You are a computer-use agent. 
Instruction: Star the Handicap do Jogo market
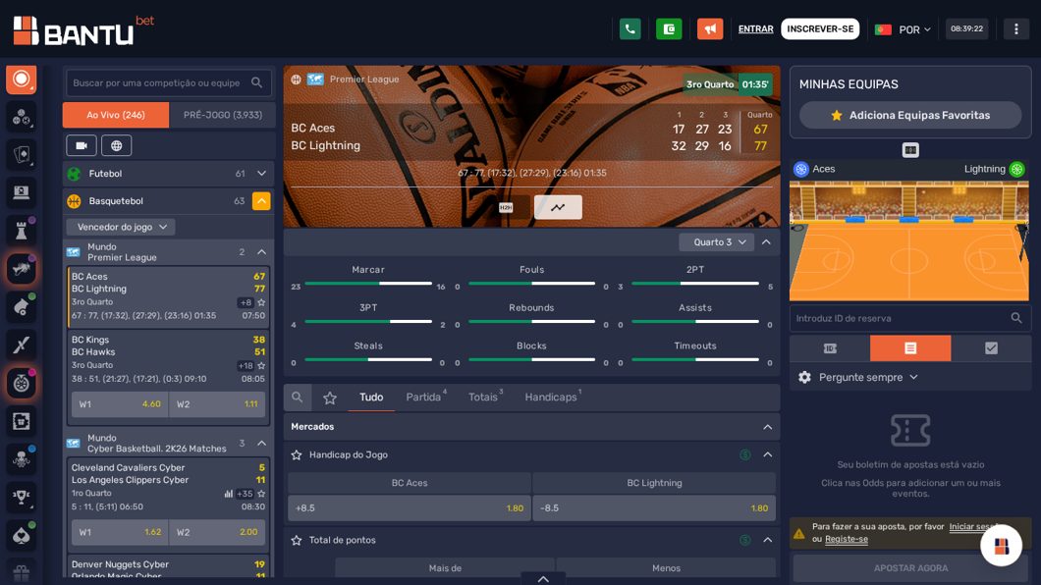point(297,455)
